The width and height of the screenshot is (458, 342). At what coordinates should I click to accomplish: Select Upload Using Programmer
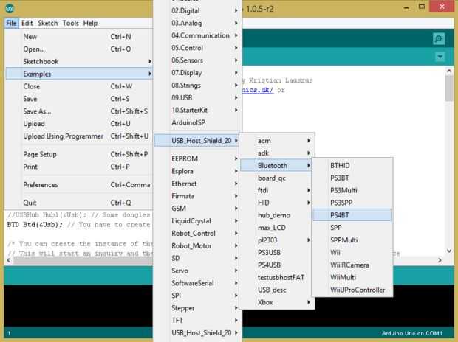point(79,136)
